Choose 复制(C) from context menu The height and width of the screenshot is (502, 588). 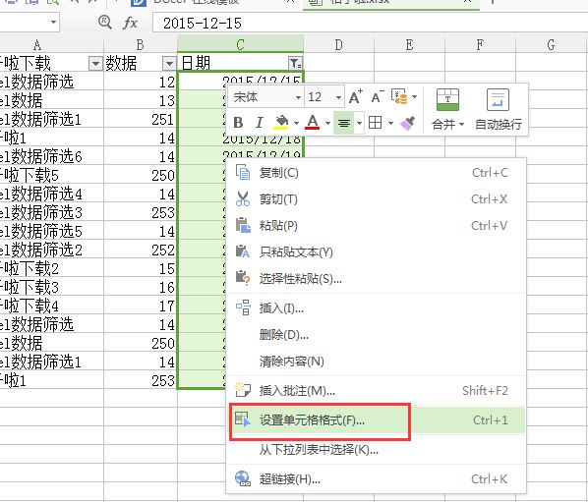pyautogui.click(x=377, y=173)
